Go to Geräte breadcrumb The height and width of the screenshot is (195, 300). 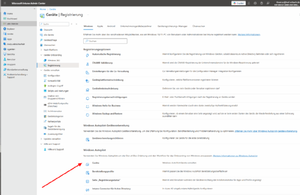(x=53, y=9)
